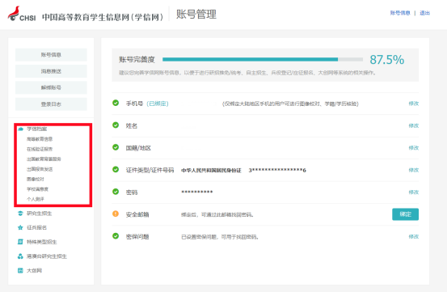Image resolution: width=447 pixels, height=292 pixels.
Task: Click 退出 link at top right
Action: tap(424, 13)
